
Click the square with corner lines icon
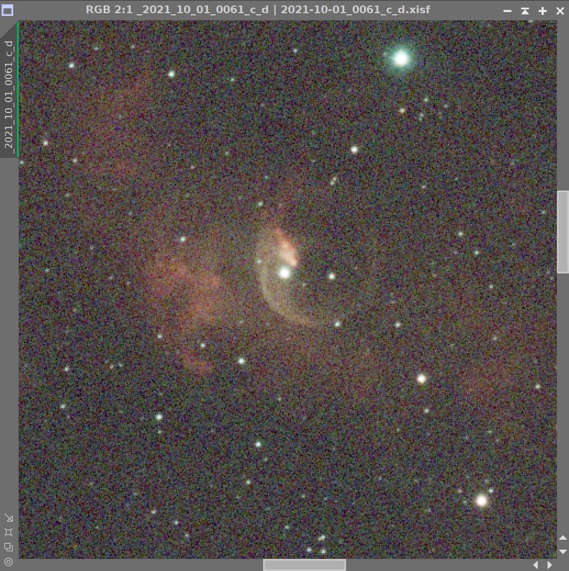[9, 533]
